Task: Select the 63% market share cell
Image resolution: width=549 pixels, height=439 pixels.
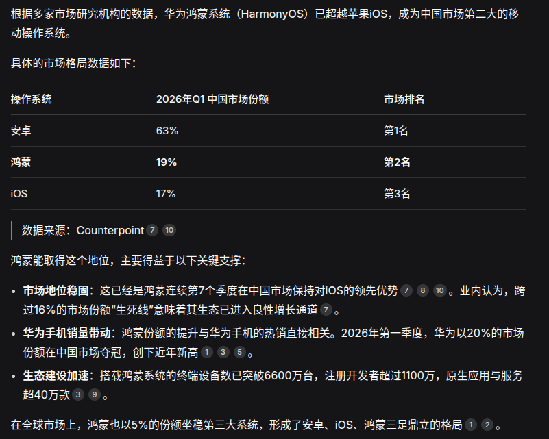Action: point(167,131)
